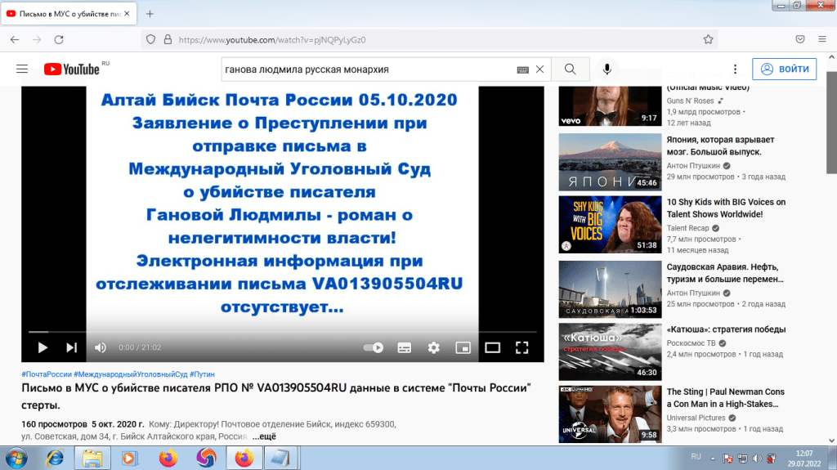Click the ВОЙТИ sign-in button
The image size is (837, 470).
coord(784,69)
